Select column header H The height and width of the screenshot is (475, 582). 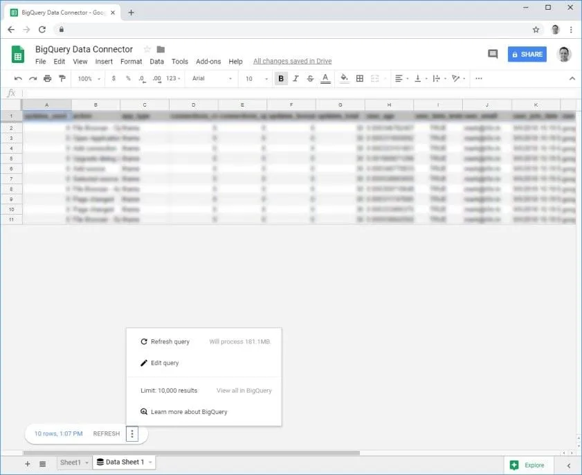pos(389,105)
